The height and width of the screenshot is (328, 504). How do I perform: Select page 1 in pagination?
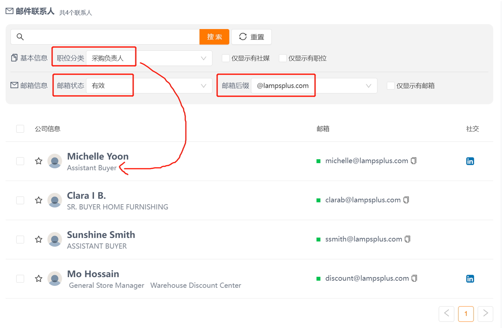click(x=466, y=314)
